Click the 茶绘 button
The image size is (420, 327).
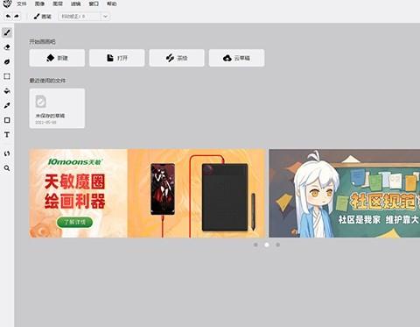click(x=177, y=58)
